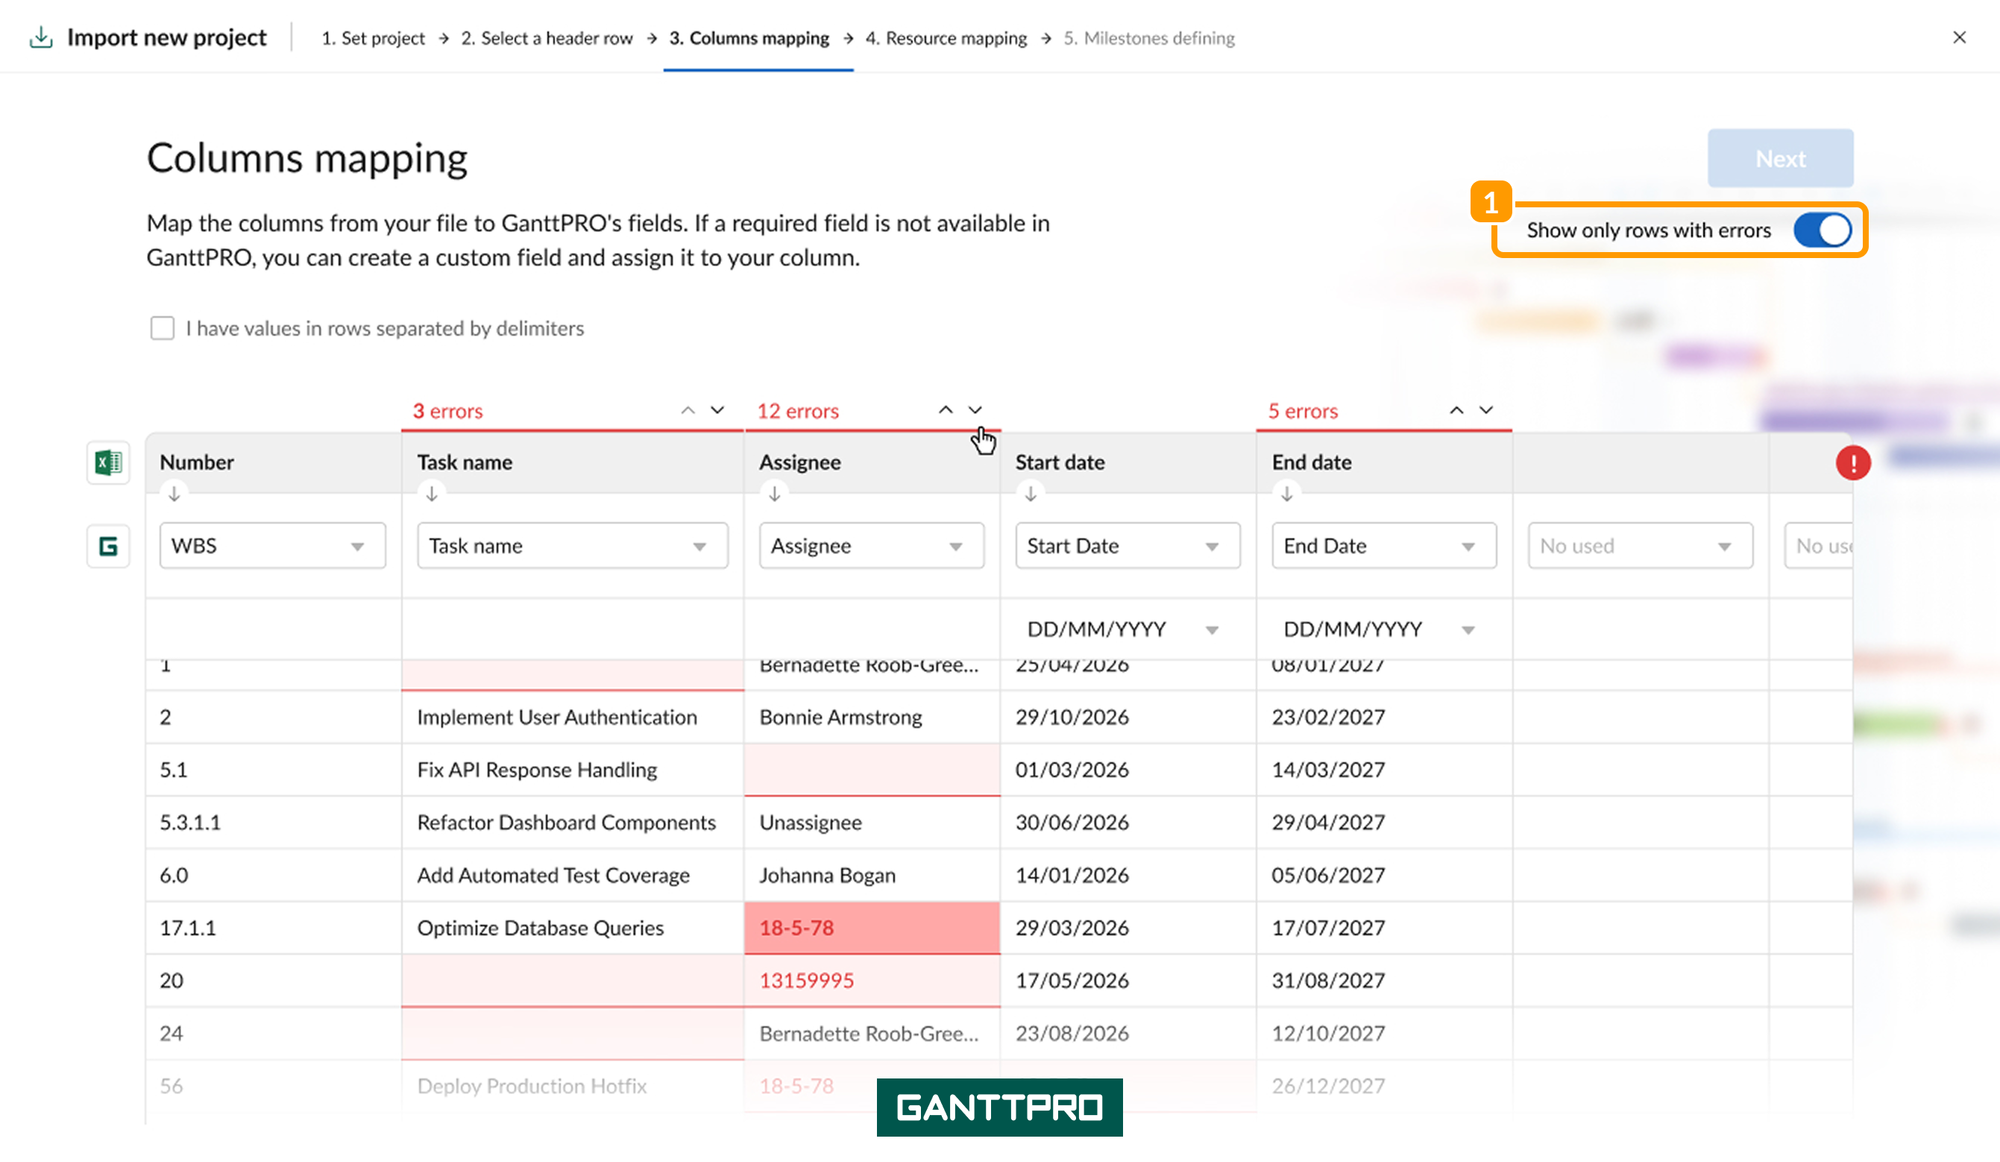Click down arrow under End date header

1286,494
